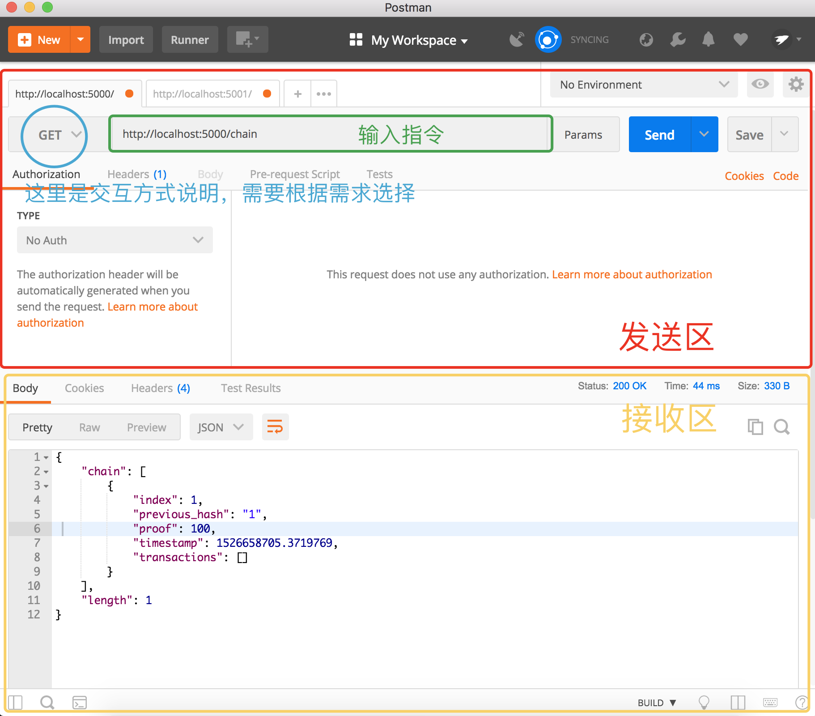Send the request
The width and height of the screenshot is (815, 716).
(x=659, y=135)
